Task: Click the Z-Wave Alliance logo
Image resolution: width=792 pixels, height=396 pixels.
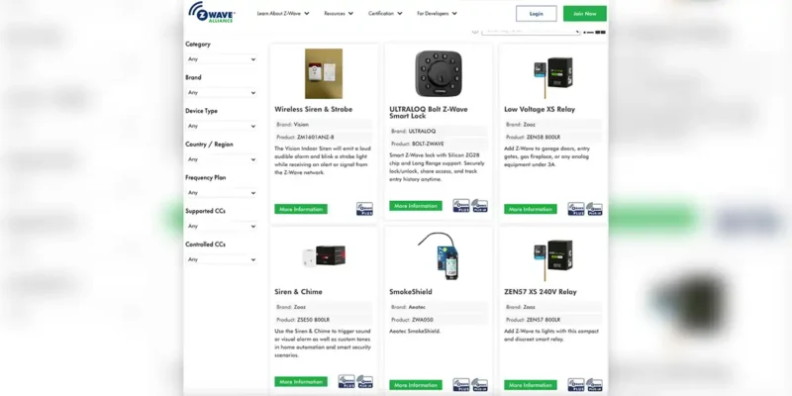Action: point(212,13)
